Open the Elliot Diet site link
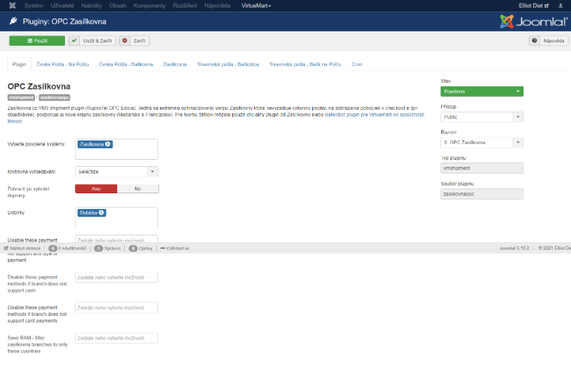This screenshot has width=571, height=388. point(533,6)
